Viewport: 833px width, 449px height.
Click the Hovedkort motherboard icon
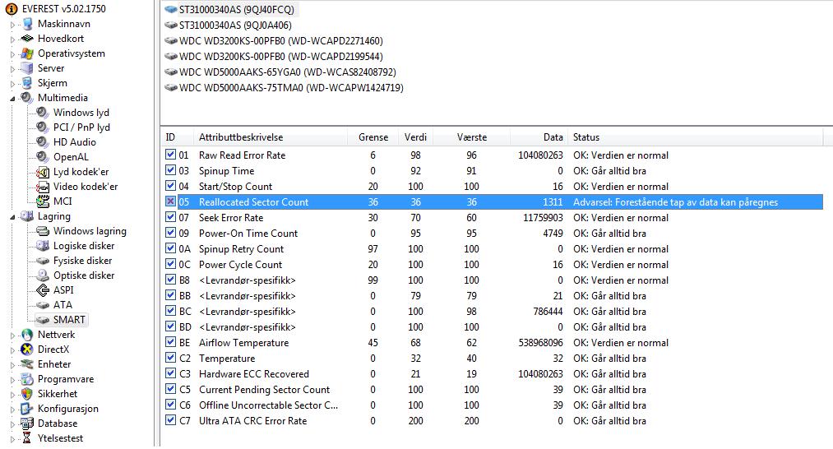point(27,39)
